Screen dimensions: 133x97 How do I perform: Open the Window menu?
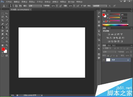[x=71, y=2]
